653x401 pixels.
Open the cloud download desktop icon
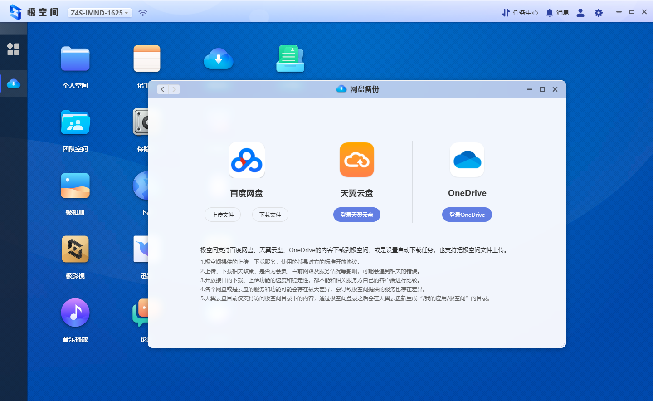[219, 59]
